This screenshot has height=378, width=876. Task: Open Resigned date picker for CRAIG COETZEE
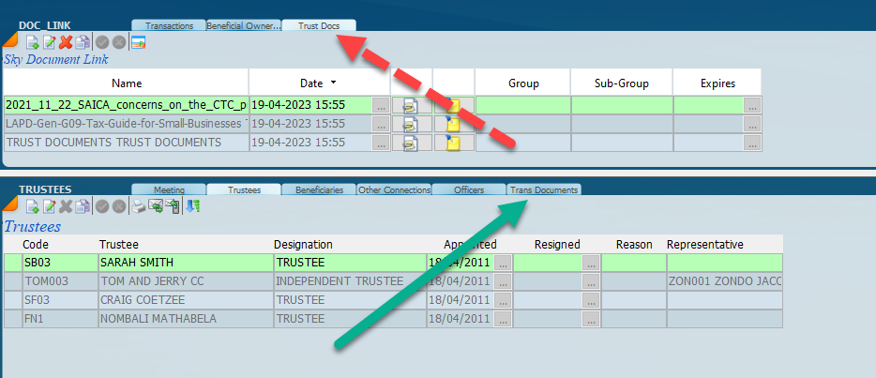point(590,300)
